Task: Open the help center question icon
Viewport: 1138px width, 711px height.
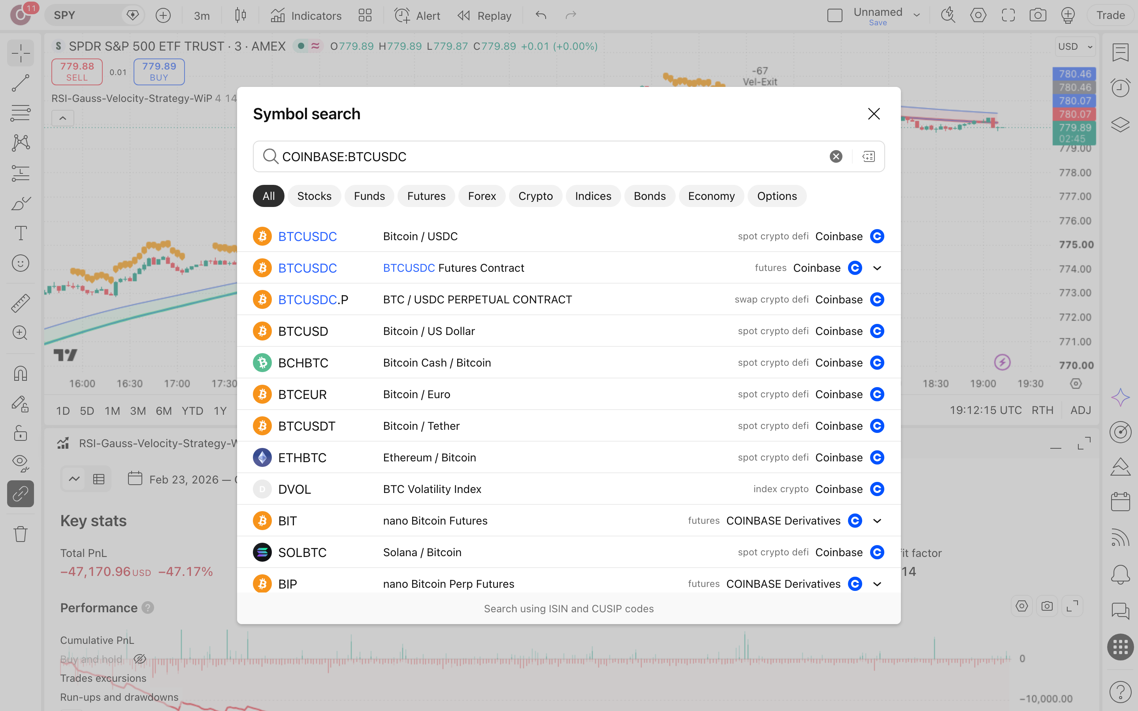Action: (1121, 691)
